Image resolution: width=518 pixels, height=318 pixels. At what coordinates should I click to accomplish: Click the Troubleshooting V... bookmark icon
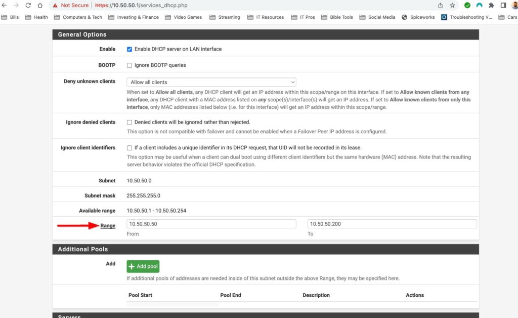click(x=444, y=17)
